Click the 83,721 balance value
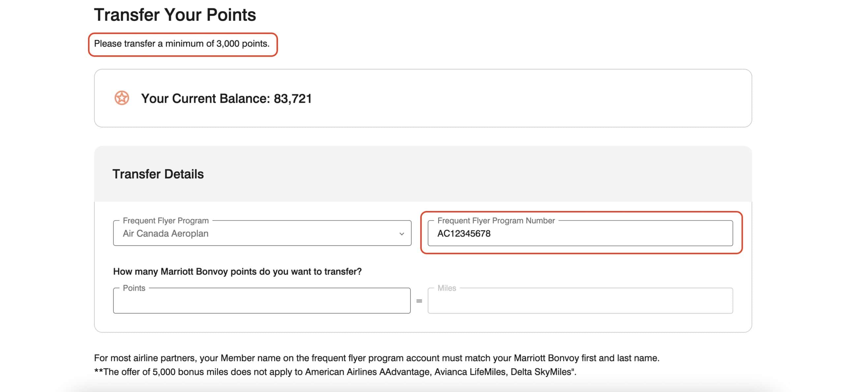Viewport: 844px width, 392px height. coord(292,98)
